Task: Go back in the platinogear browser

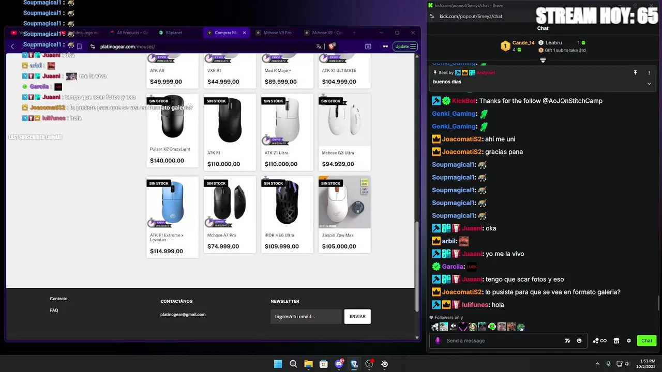Action: pyautogui.click(x=12, y=47)
